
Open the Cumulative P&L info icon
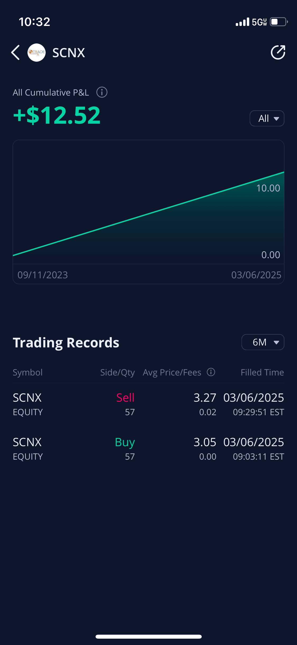(102, 92)
